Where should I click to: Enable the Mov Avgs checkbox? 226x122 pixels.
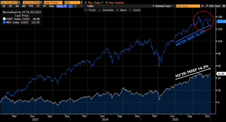click(85, 2)
